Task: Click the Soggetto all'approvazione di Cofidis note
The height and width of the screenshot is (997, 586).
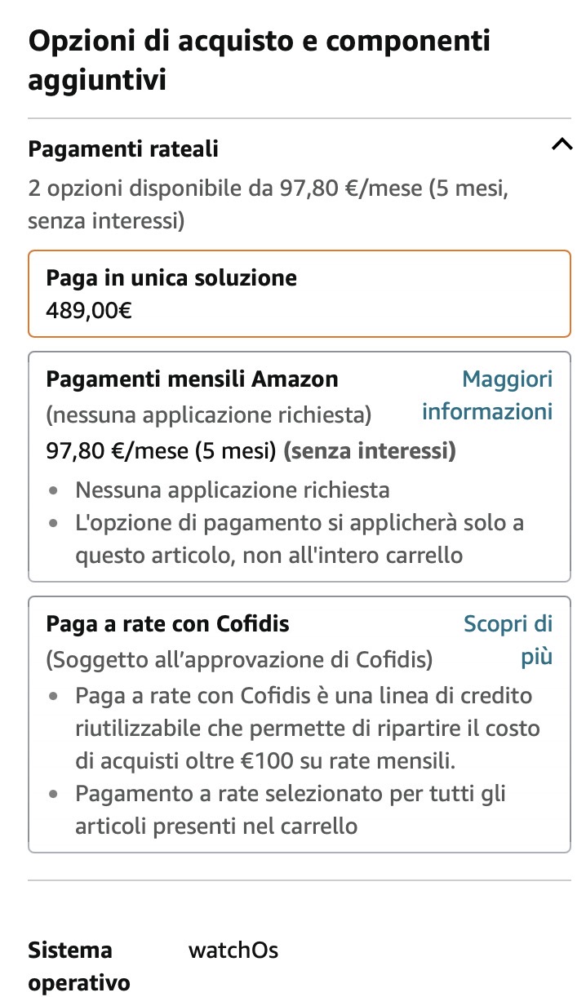Action: (239, 659)
